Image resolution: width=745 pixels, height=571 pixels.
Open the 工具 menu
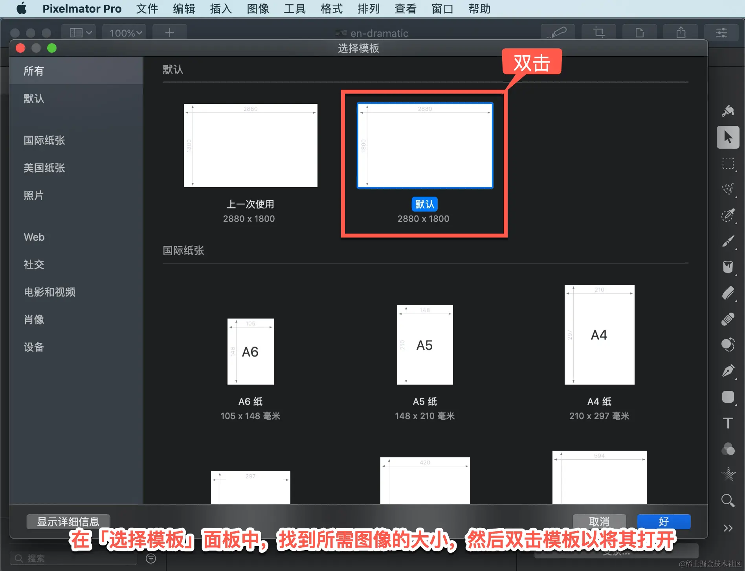pyautogui.click(x=295, y=9)
